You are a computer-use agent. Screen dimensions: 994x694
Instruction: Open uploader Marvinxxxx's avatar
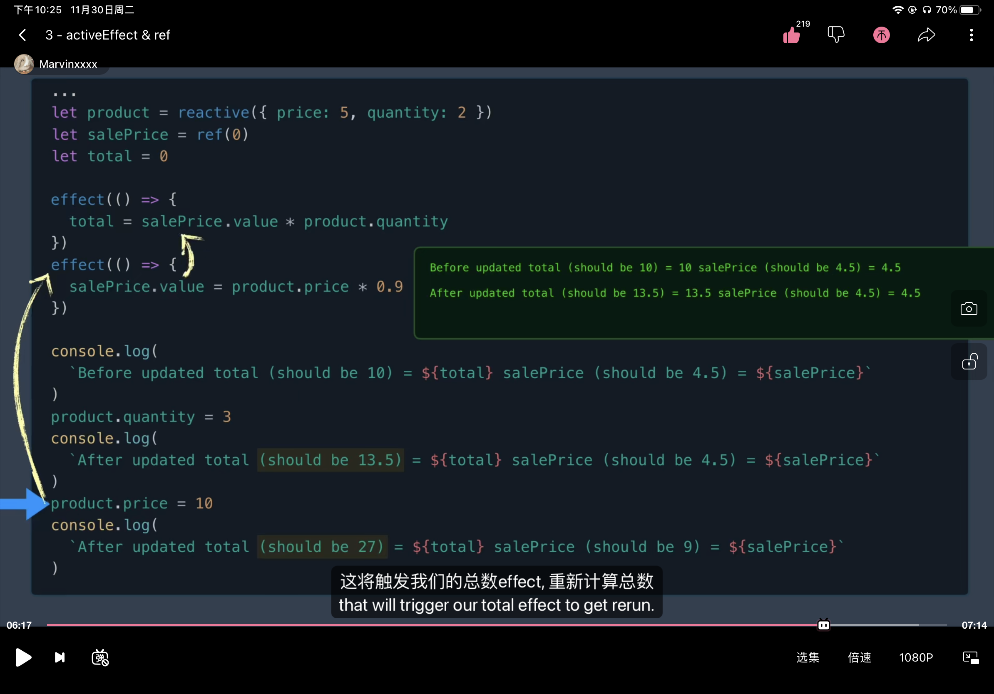[x=24, y=64]
